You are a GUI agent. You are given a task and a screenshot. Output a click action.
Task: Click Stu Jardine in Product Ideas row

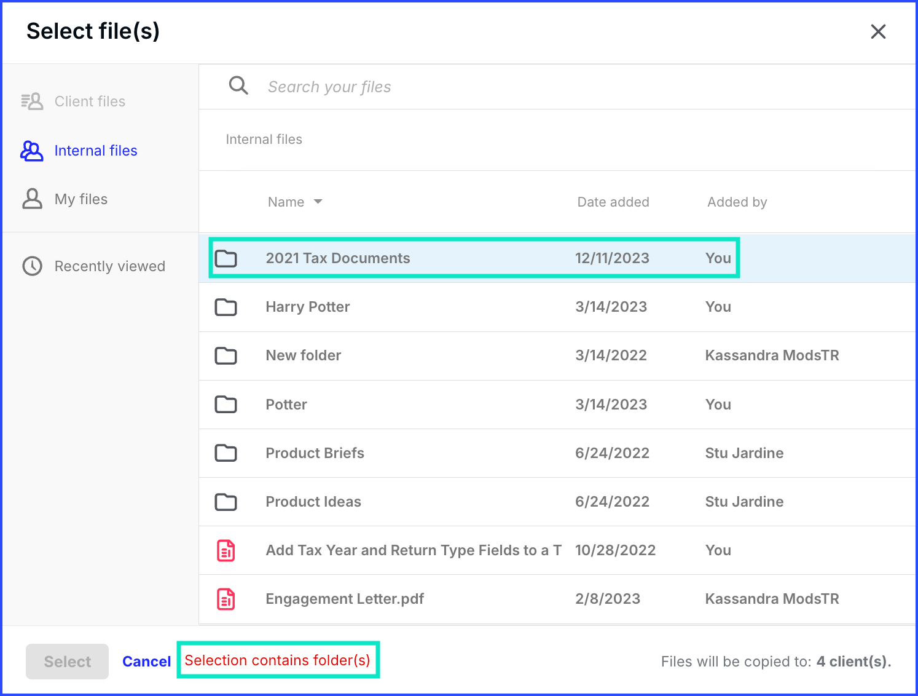pyautogui.click(x=744, y=502)
